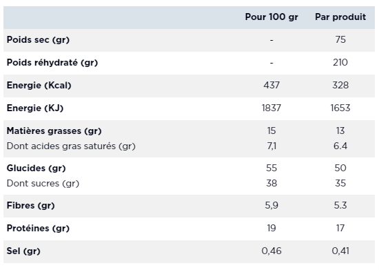Click the 'Dont sucres (gr)' text
This screenshot has height=270, width=379.
pos(43,184)
